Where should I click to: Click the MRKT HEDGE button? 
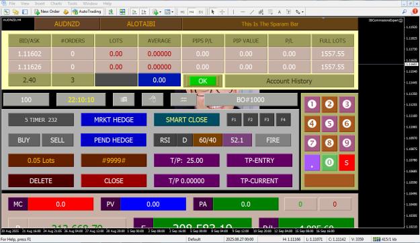click(x=114, y=120)
